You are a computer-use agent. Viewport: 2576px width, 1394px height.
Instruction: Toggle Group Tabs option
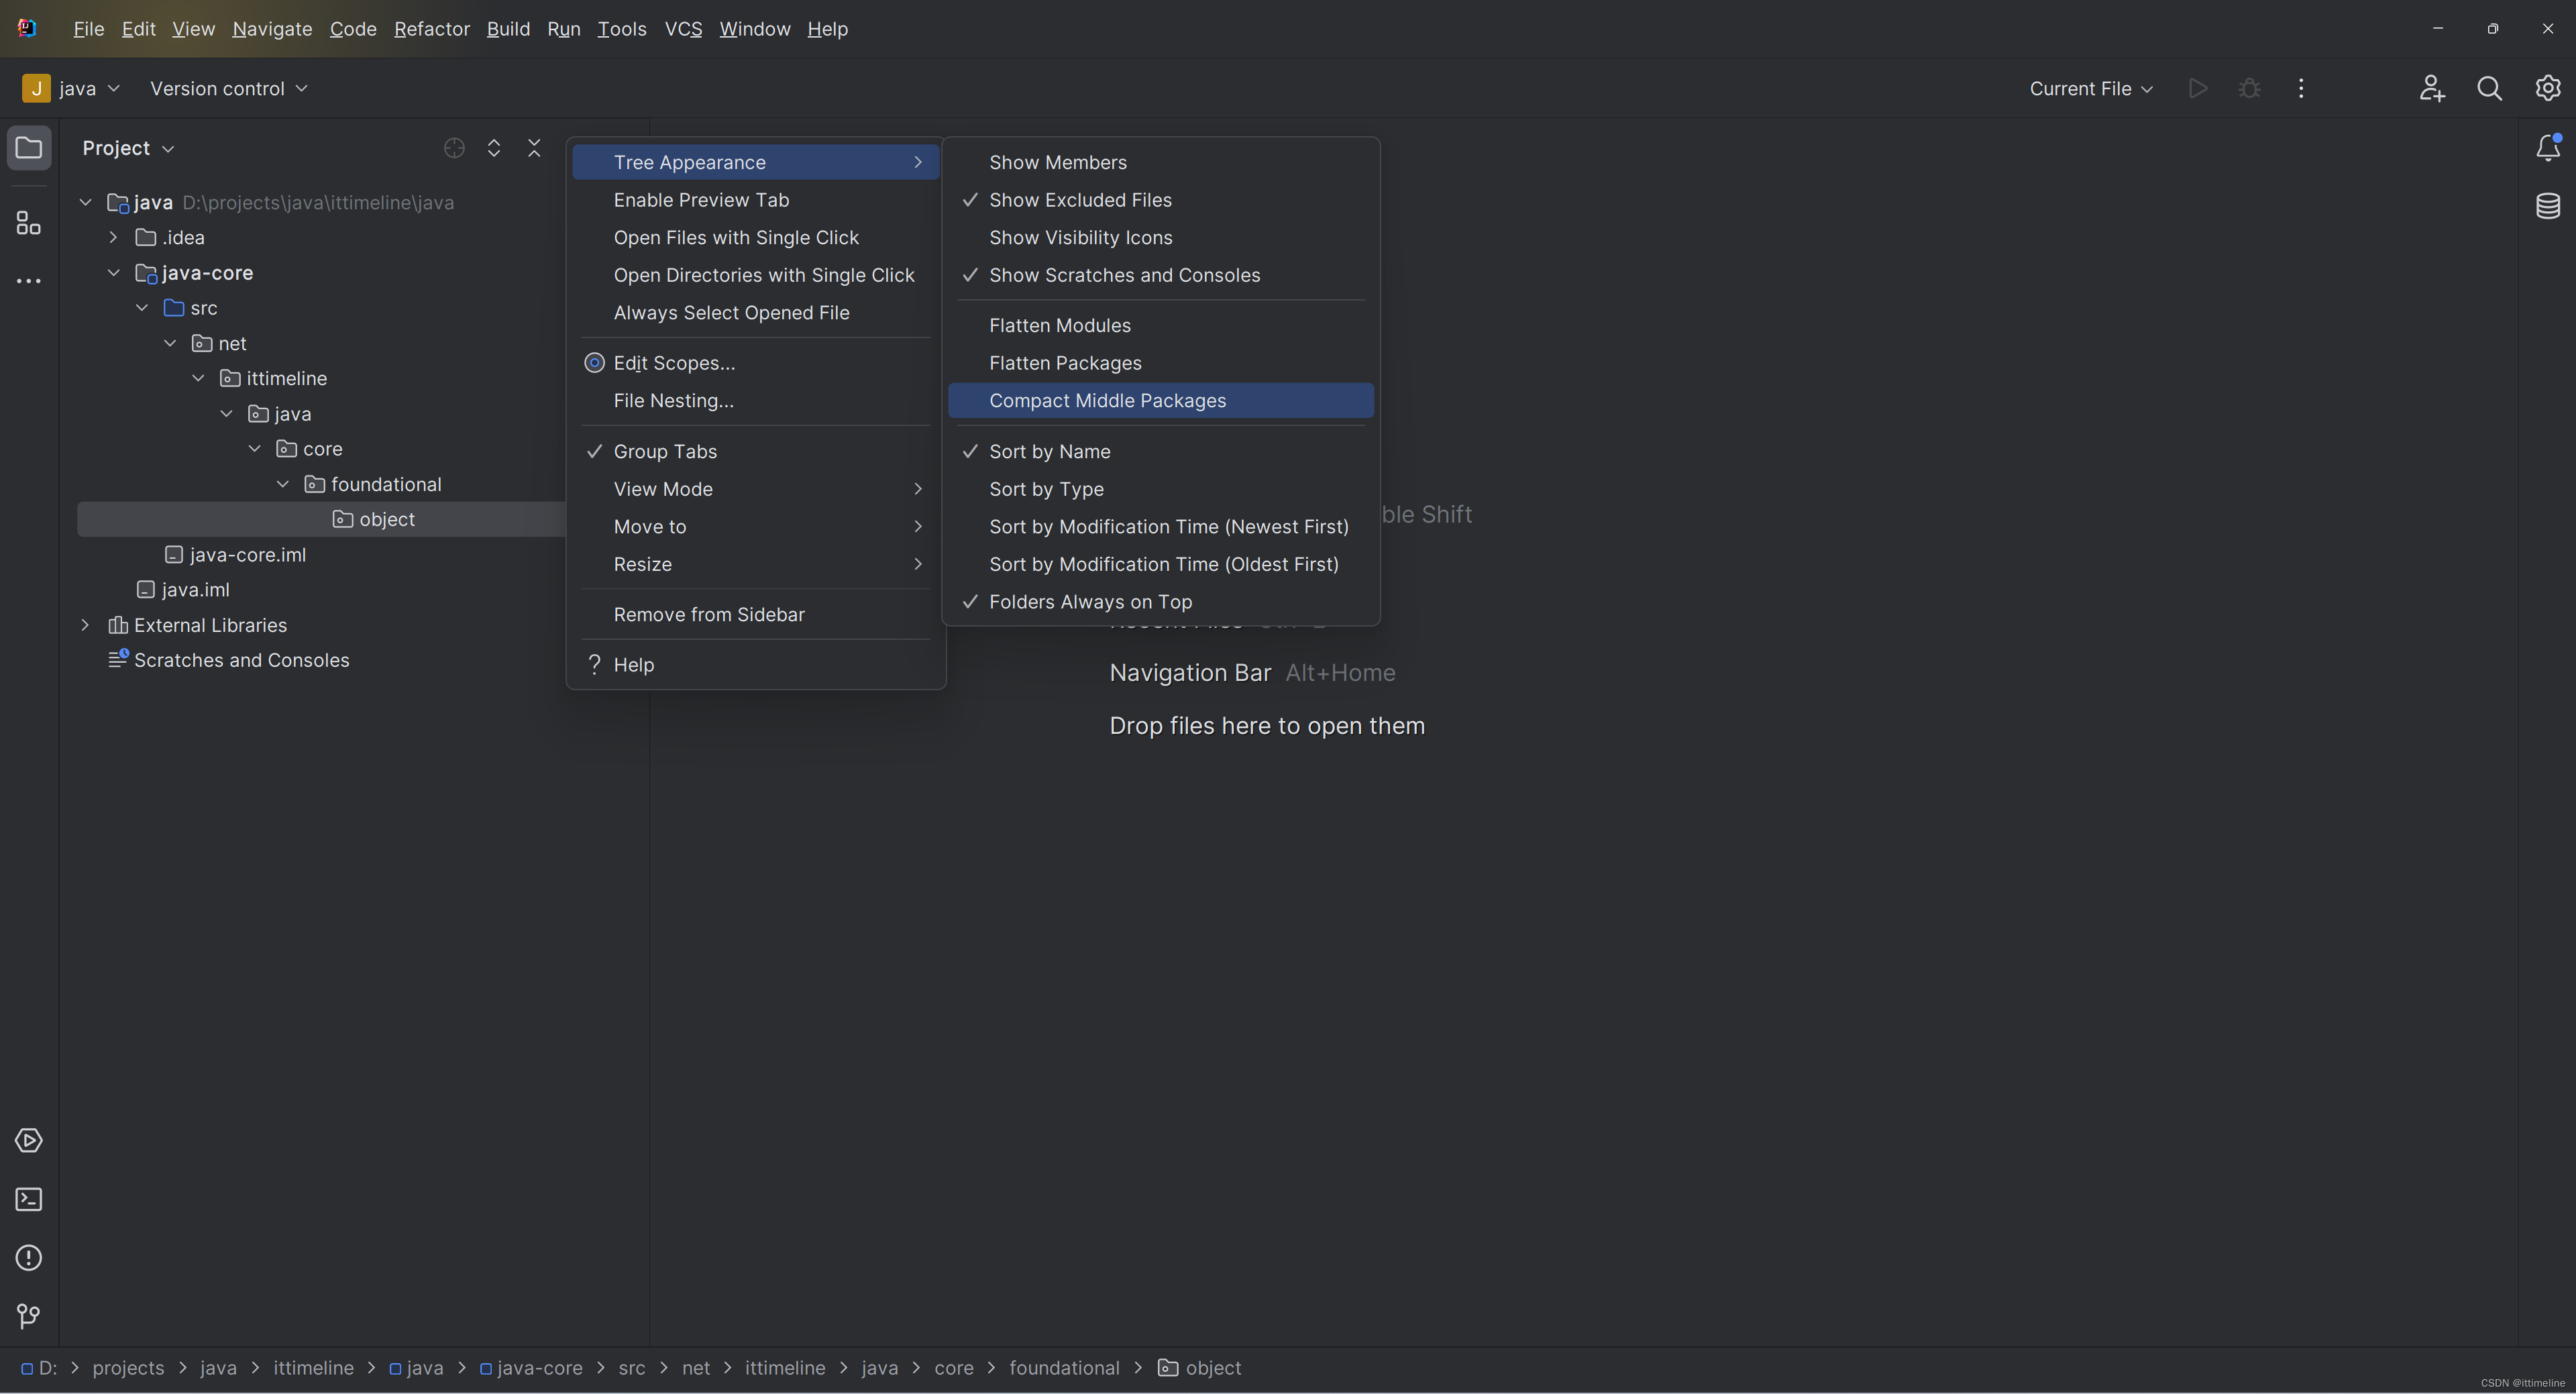[x=756, y=452]
